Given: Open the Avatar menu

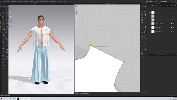Looking at the screenshot, I should 37,2.
